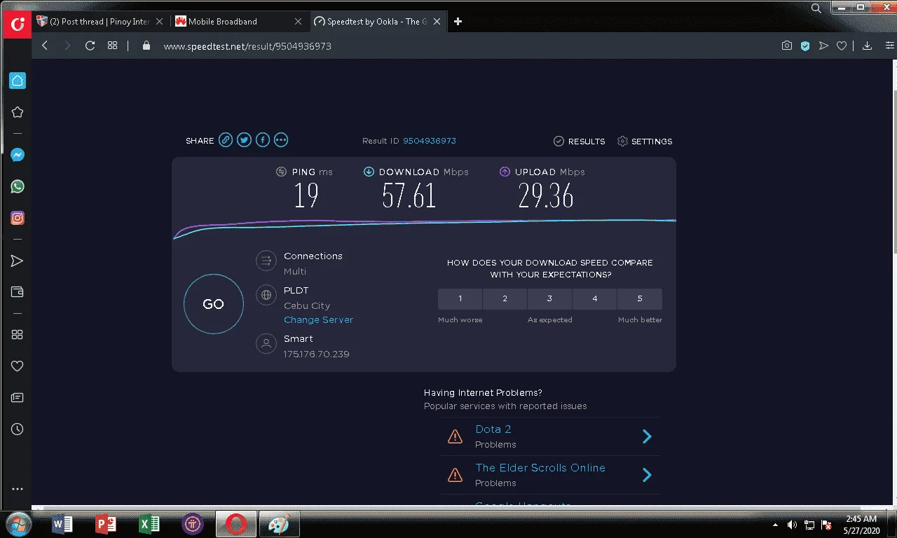
Task: Open the Dota 2 problems link
Action: (x=493, y=429)
